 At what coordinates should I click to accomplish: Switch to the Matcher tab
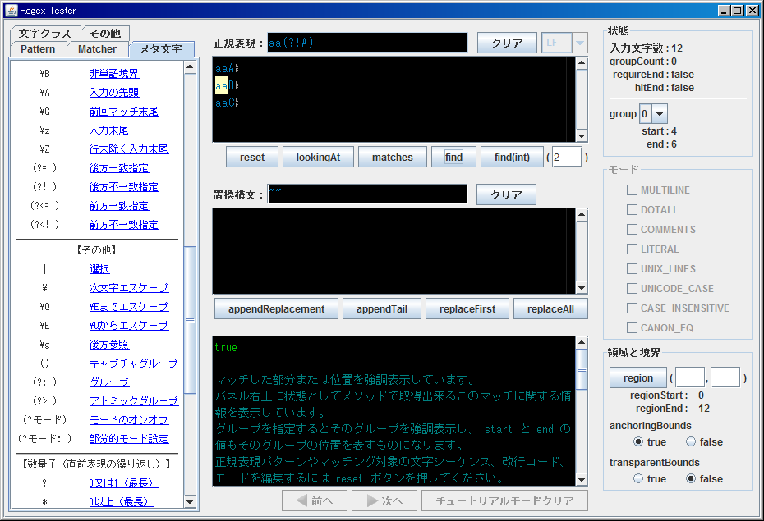click(x=97, y=49)
